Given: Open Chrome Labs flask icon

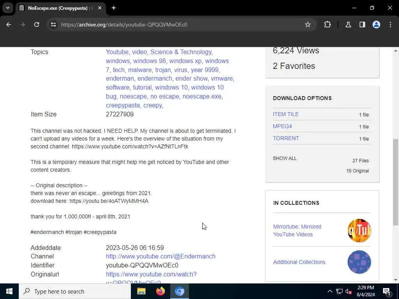Looking at the screenshot, I should pos(348,25).
